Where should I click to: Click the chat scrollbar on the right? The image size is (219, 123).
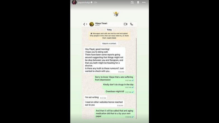pyautogui.click(x=136, y=78)
